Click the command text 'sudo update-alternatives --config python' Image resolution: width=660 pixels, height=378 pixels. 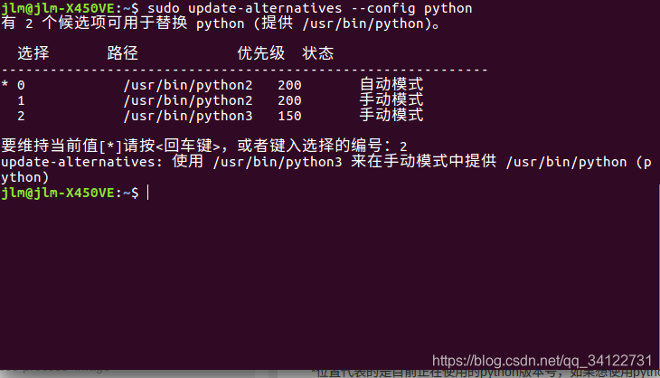click(309, 8)
